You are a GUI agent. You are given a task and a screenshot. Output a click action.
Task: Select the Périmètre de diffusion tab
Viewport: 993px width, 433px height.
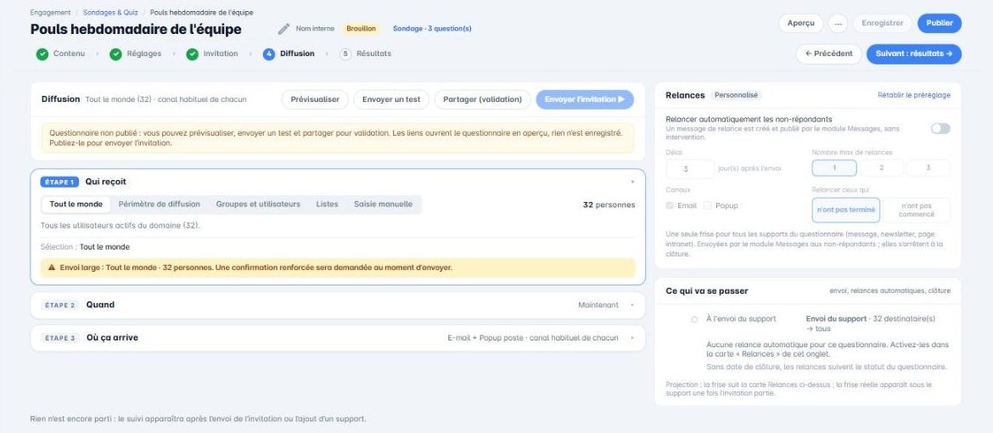(x=159, y=204)
